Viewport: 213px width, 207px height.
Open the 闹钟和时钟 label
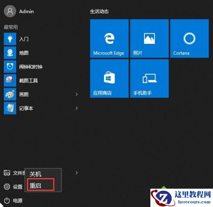coord(31,67)
